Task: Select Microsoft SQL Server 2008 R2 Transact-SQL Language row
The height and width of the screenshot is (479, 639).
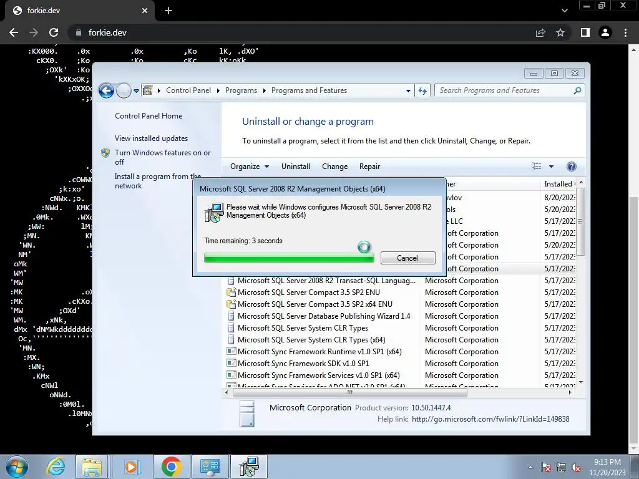Action: click(x=402, y=281)
